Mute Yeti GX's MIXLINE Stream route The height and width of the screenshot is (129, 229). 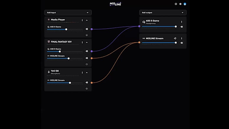[87, 83]
